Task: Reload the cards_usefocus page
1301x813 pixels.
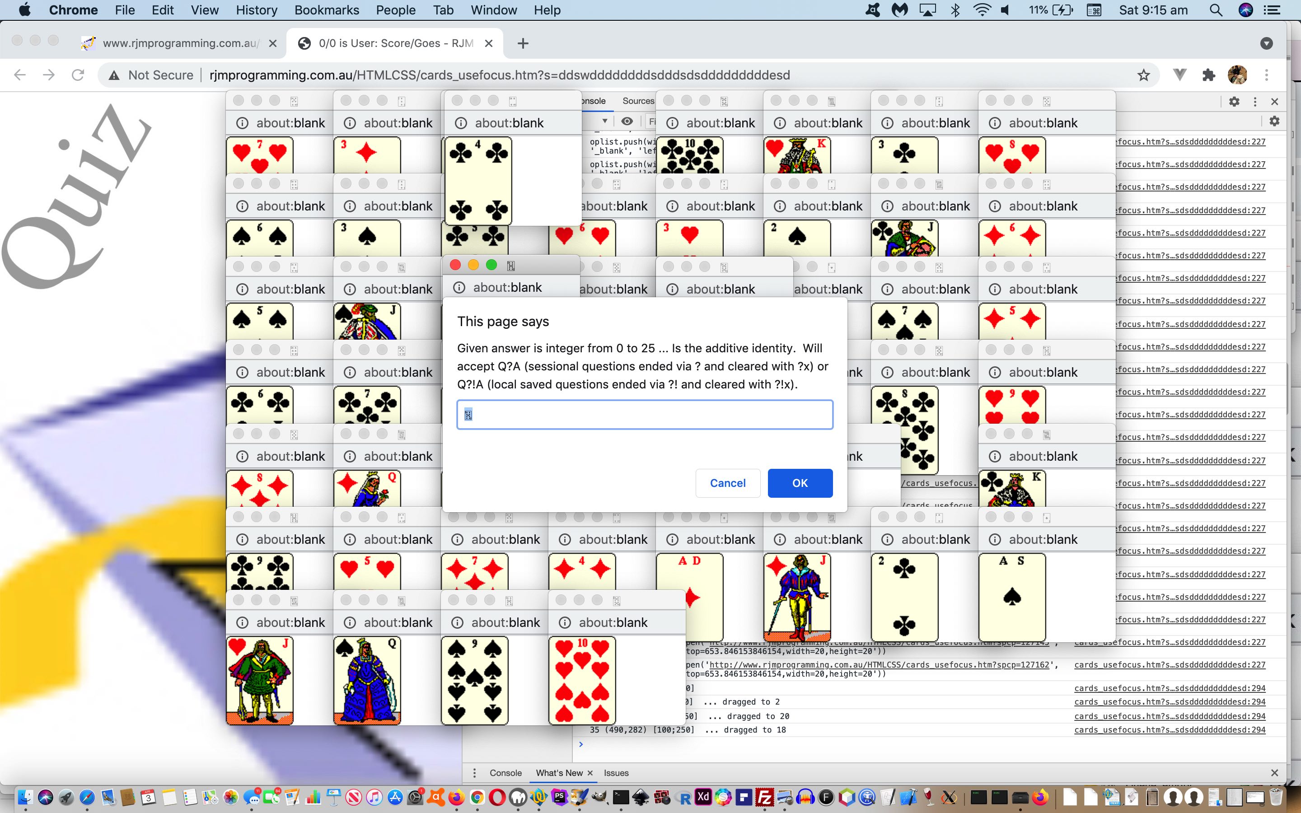Action: (78, 75)
